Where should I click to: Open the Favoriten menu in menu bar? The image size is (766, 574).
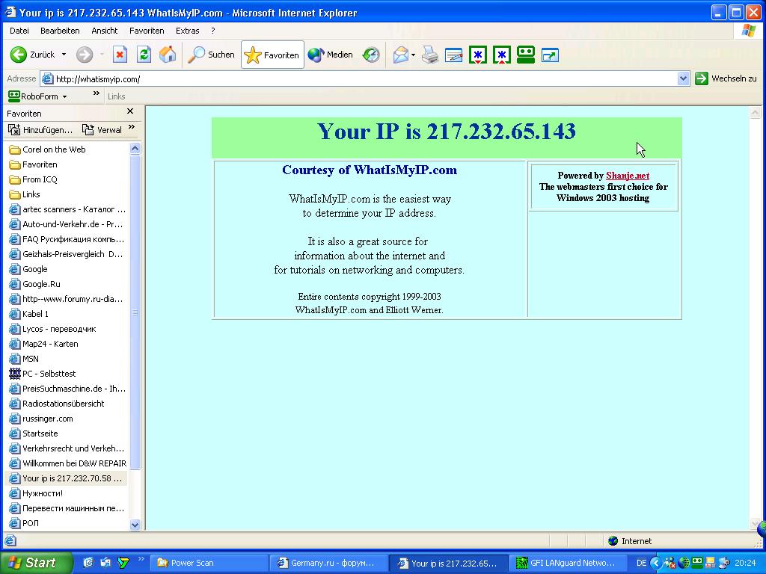[147, 31]
